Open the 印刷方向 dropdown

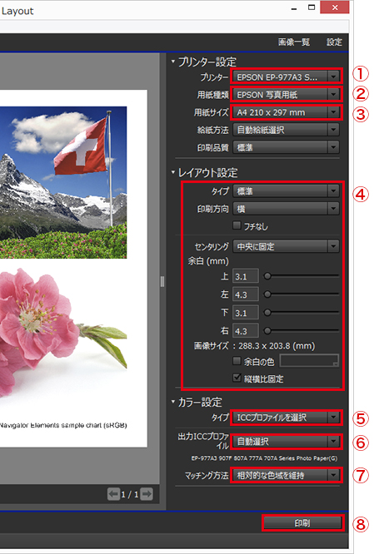click(x=286, y=209)
